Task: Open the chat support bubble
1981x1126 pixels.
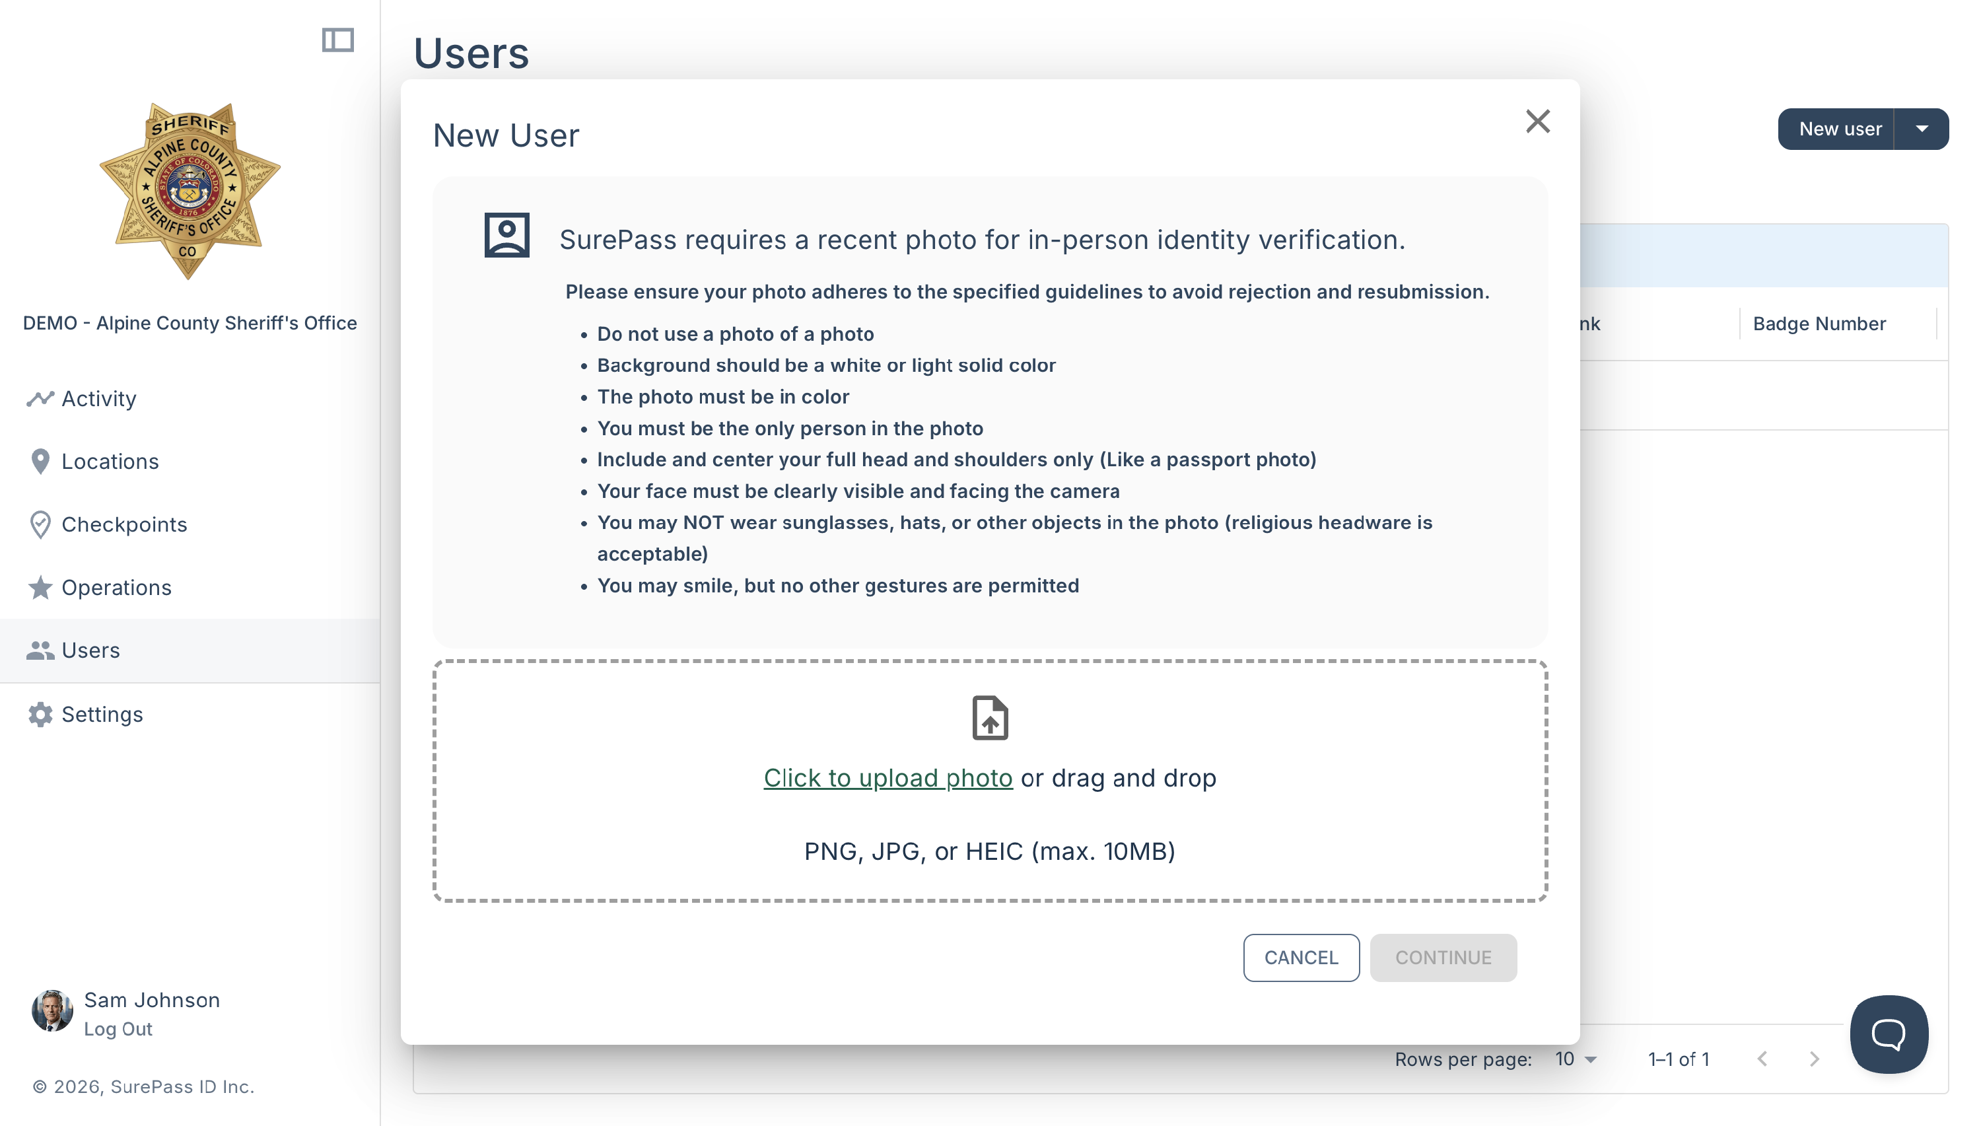Action: pyautogui.click(x=1888, y=1034)
